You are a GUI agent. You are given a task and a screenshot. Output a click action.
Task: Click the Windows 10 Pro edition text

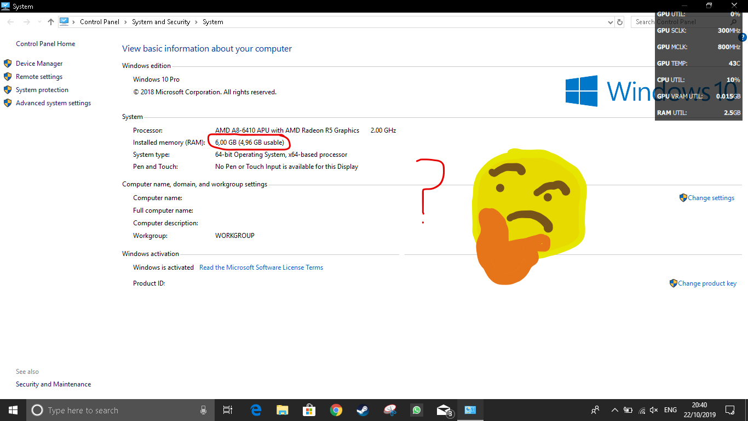click(156, 79)
